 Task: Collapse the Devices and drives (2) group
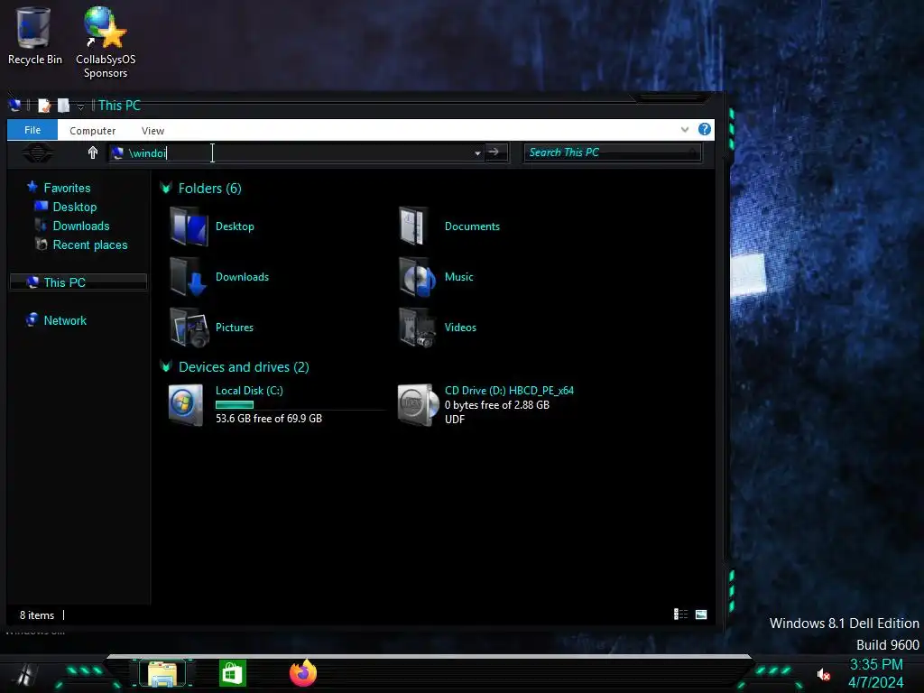click(166, 366)
